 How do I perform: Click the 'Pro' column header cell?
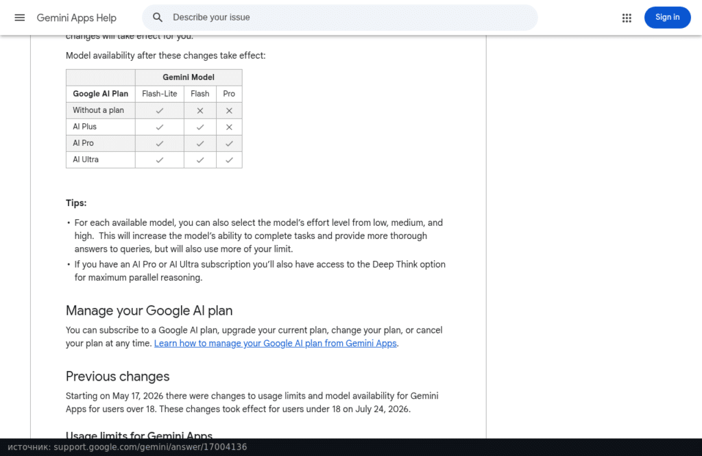229,94
